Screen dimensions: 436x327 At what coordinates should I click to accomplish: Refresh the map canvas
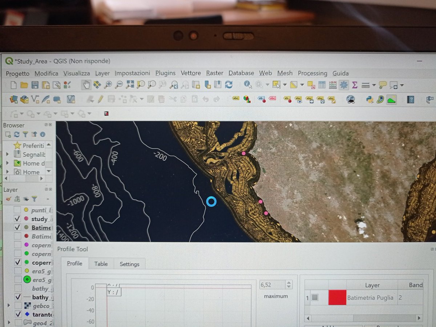tap(229, 85)
